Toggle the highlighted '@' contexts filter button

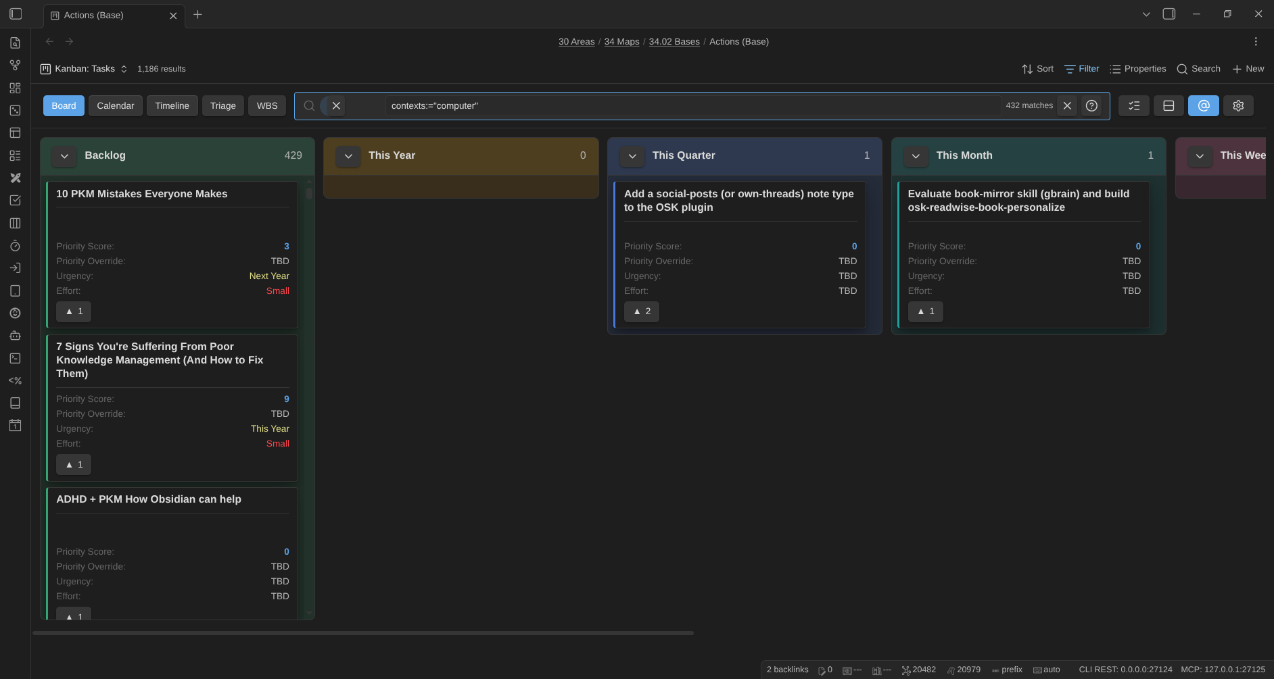tap(1204, 105)
